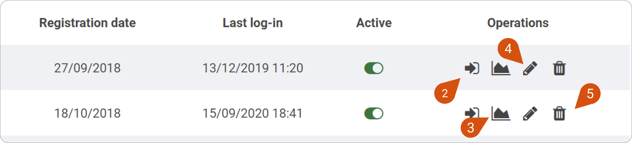632x143 pixels.
Task: Click the 18/10/2018 registration date cell
Action: click(87, 113)
